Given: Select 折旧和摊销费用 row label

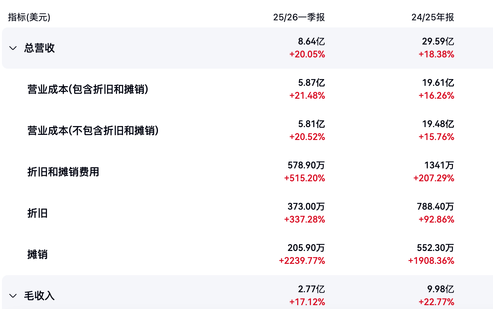Looking at the screenshot, I should tap(63, 172).
